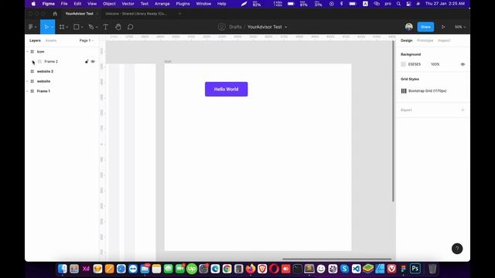This screenshot has height=278, width=495.
Task: Open the Move tool options arrow
Action: coord(52,28)
